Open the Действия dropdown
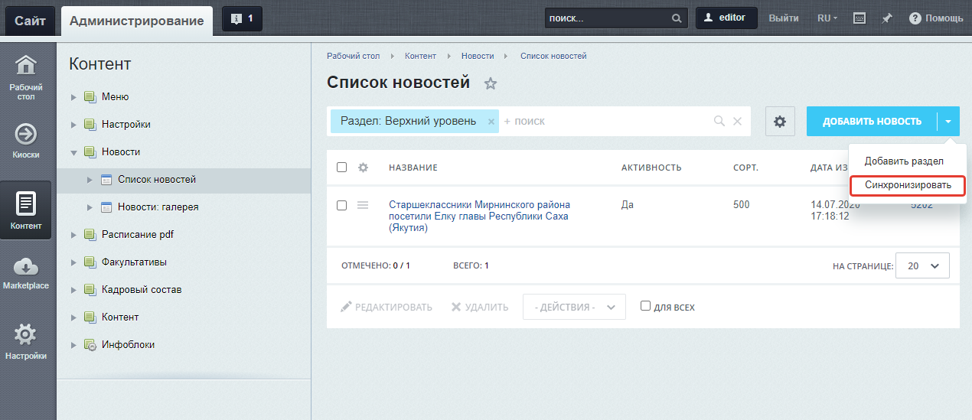972x420 pixels. pos(574,307)
